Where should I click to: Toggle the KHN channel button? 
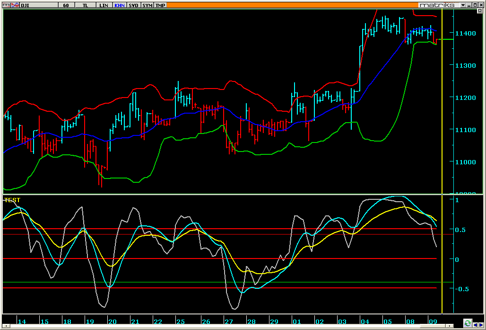click(x=119, y=5)
